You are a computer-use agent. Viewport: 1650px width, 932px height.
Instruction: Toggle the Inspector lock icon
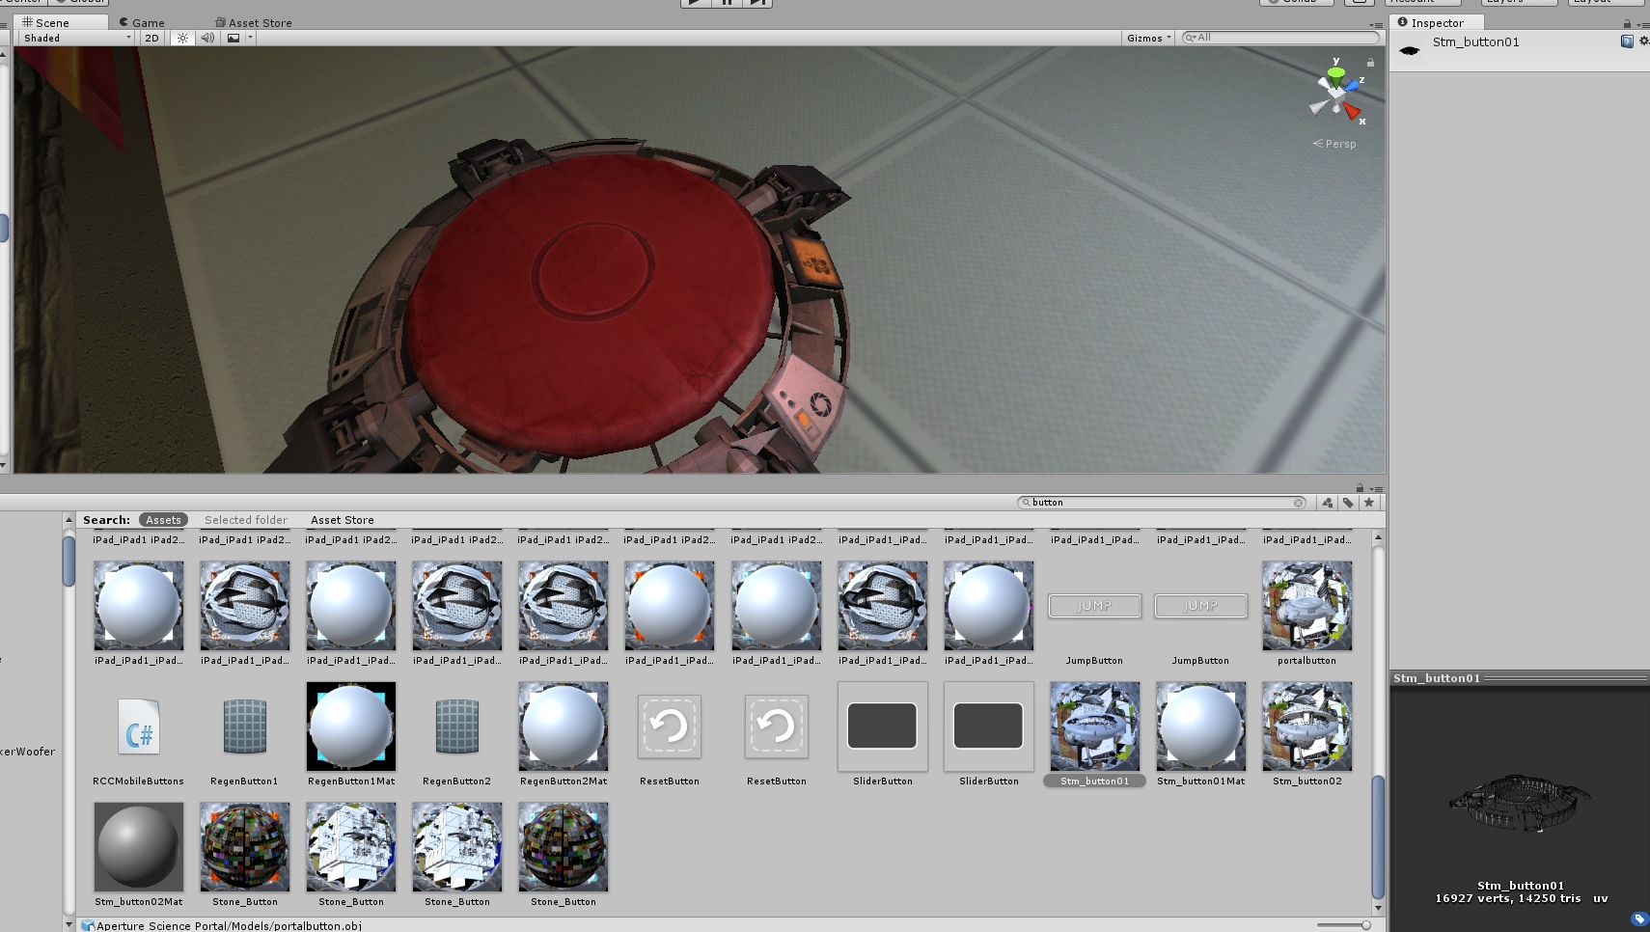[x=1627, y=23]
